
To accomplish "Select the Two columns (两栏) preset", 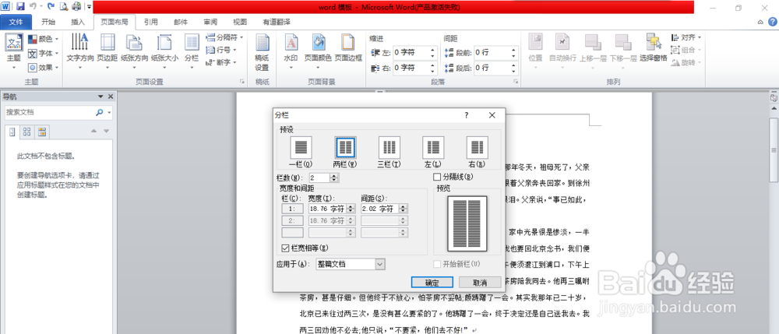I will tap(345, 152).
